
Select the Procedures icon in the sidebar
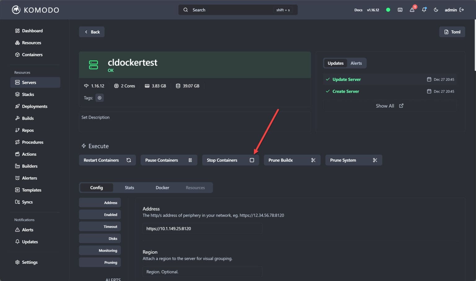(x=18, y=142)
